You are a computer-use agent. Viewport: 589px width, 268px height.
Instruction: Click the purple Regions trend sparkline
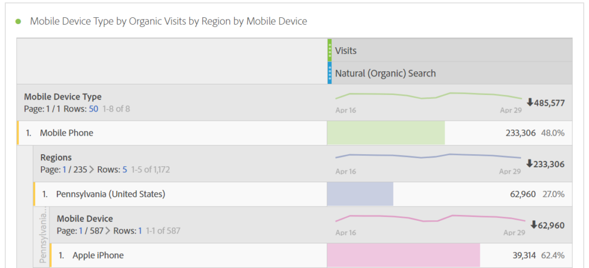pyautogui.click(x=429, y=156)
